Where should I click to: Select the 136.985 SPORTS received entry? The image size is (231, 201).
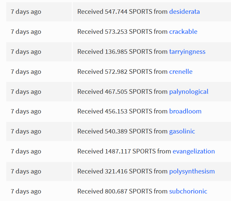pyautogui.click(x=141, y=52)
